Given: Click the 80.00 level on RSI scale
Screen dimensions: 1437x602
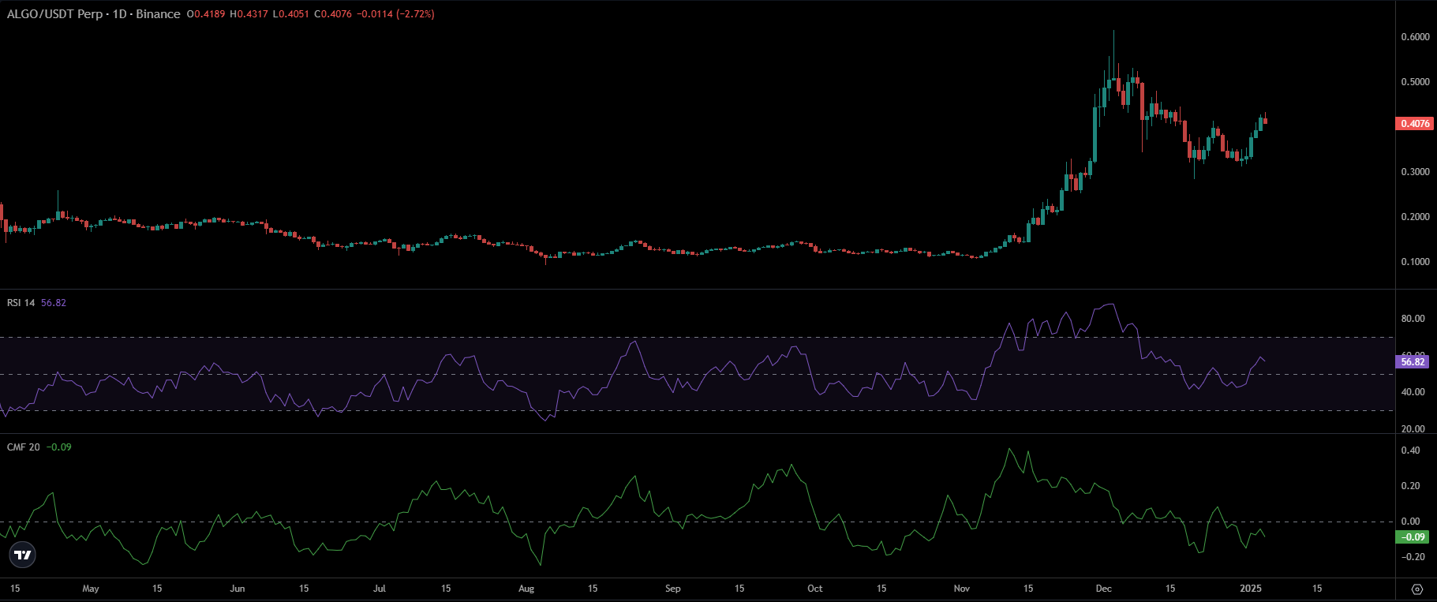Looking at the screenshot, I should (1413, 319).
